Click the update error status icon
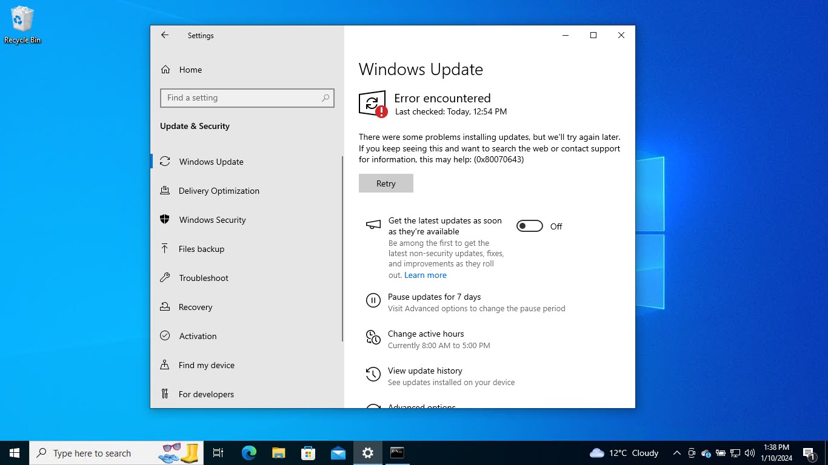This screenshot has width=828, height=465. (x=373, y=104)
